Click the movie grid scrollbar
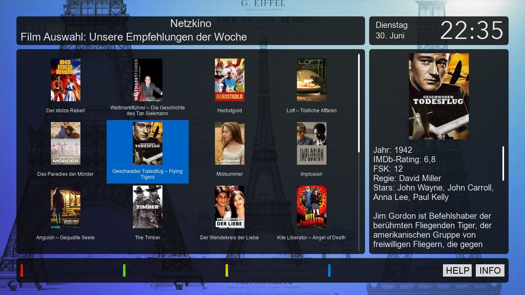This screenshot has height=295, width=525. pos(359,102)
